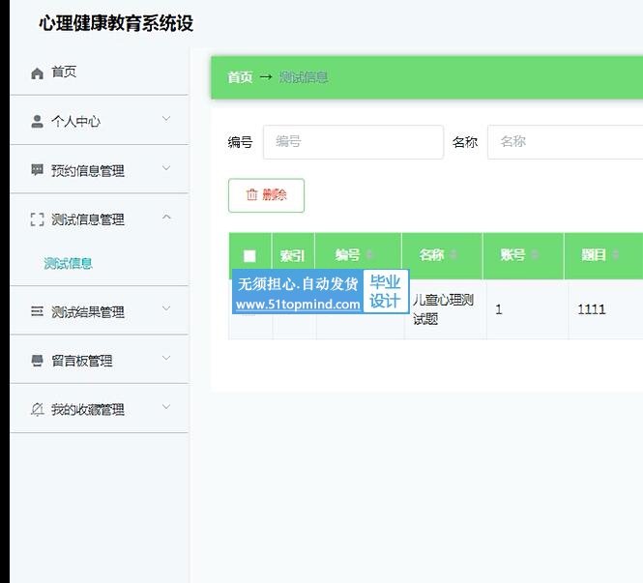Image resolution: width=643 pixels, height=583 pixels.
Task: Click the muted bell icon beside 我的收藏管理
Action: (x=37, y=409)
